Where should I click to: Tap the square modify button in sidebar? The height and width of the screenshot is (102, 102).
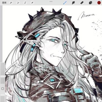3,89
